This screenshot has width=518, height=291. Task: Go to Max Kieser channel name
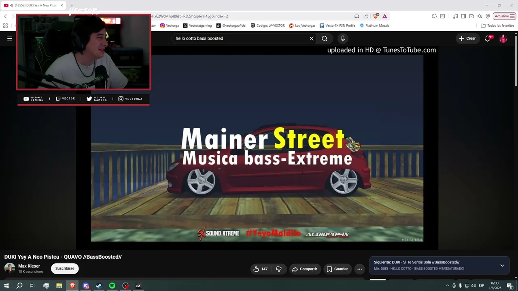coord(29,266)
